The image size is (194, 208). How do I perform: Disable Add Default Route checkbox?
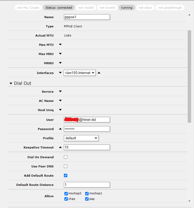66,176
